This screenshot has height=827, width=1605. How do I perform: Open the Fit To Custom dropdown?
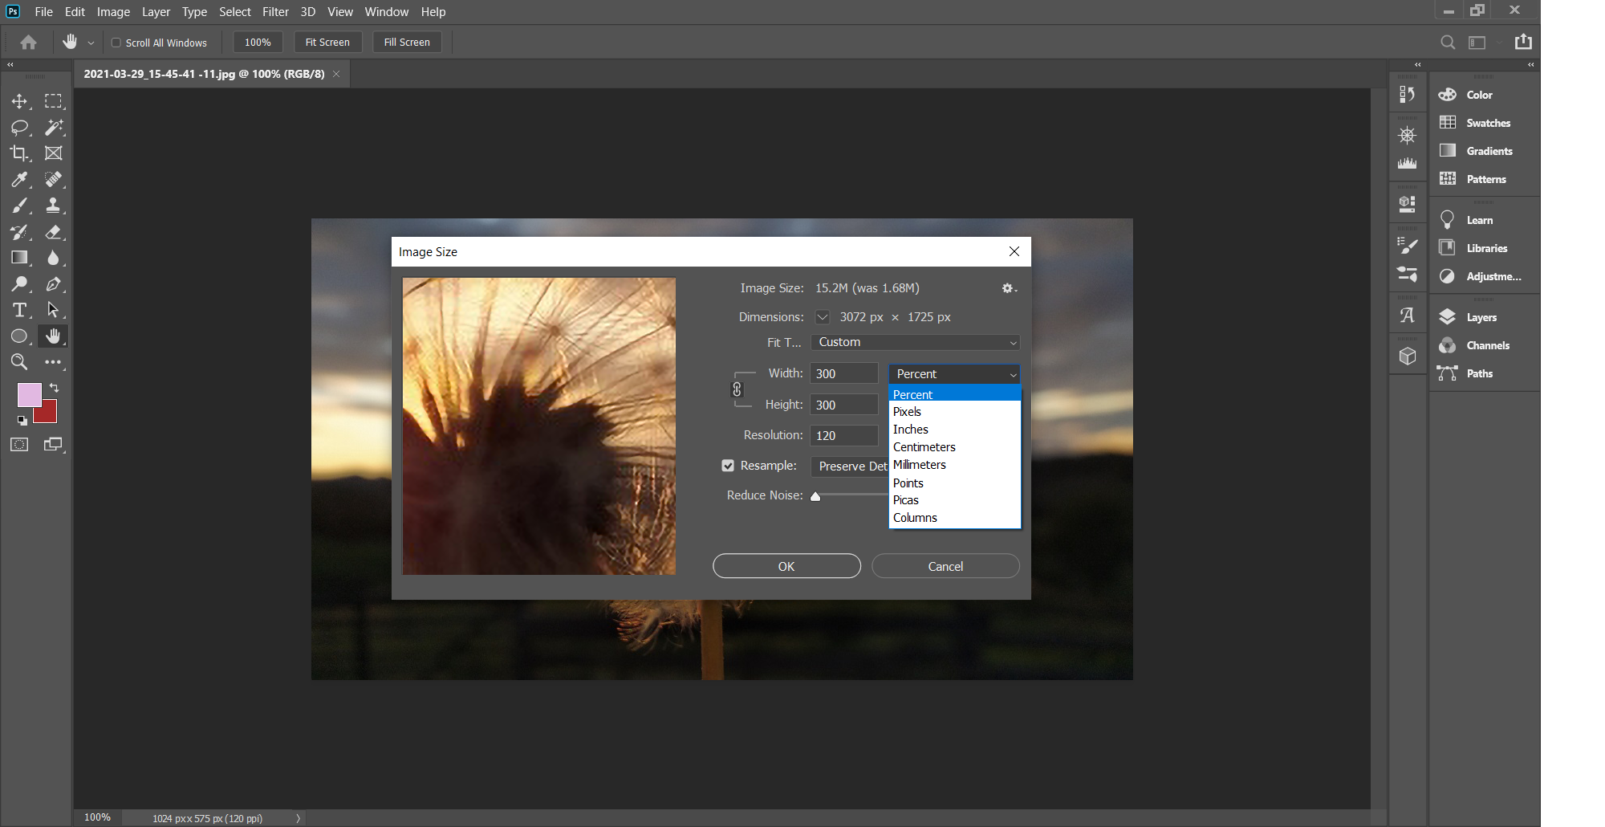pos(915,342)
